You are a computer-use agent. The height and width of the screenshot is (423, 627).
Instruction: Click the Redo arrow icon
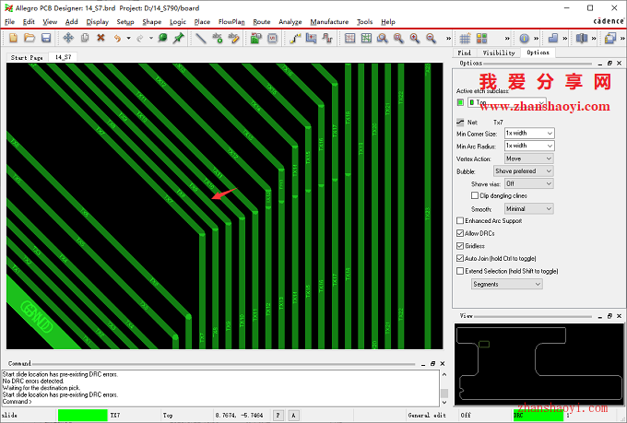coord(139,39)
